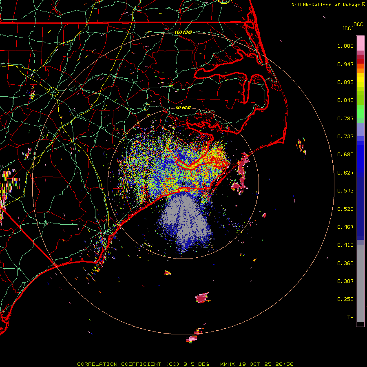
Task: Click the 0.520 scale value
Action: (345, 209)
